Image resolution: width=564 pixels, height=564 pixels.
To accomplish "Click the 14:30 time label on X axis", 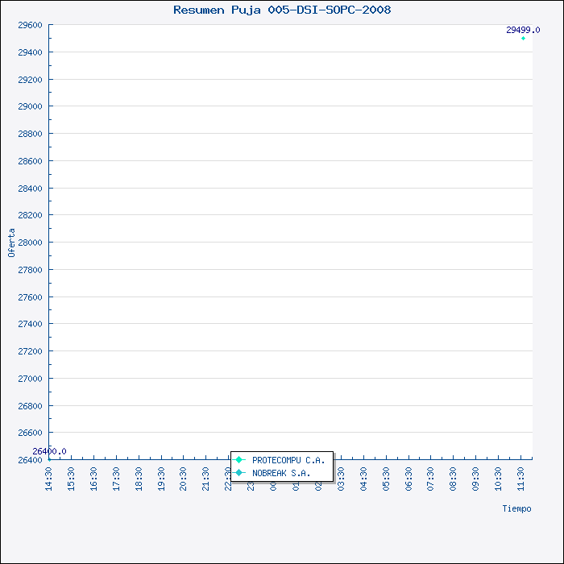I will pos(49,477).
